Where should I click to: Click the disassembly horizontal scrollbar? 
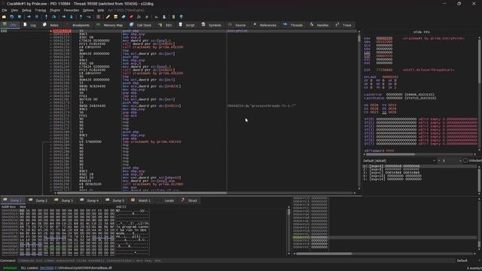[x=204, y=193]
